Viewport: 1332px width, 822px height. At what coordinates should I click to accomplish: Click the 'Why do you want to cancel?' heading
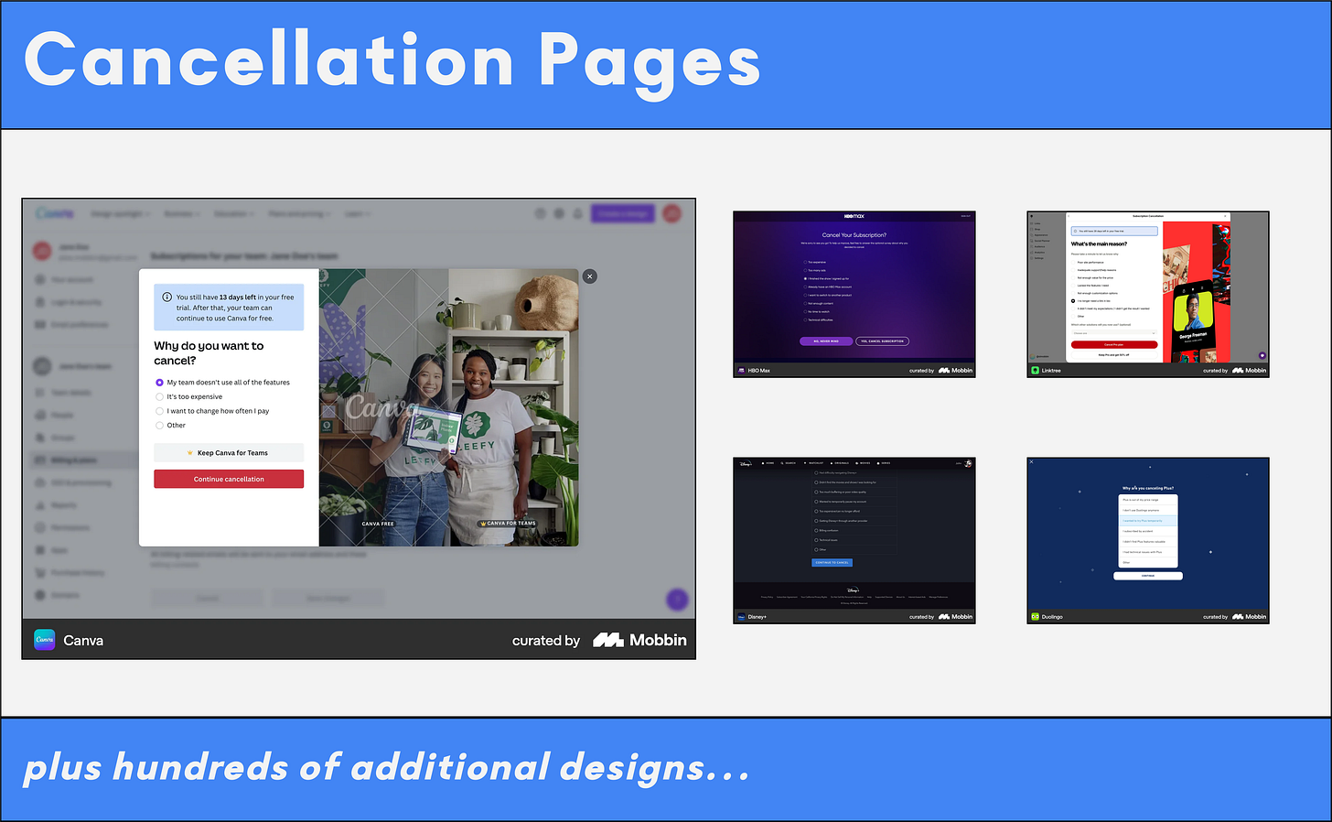[209, 352]
